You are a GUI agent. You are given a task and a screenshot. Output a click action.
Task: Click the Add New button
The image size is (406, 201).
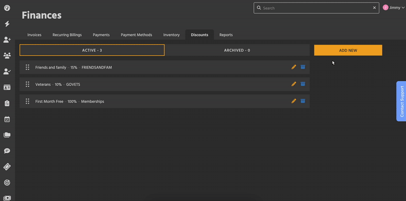tap(348, 50)
